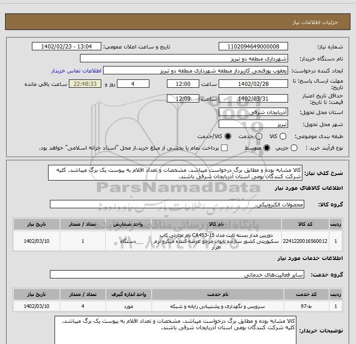356x344 pixels.
Task: Click the service unit cell مورد
Action: click(x=129, y=306)
